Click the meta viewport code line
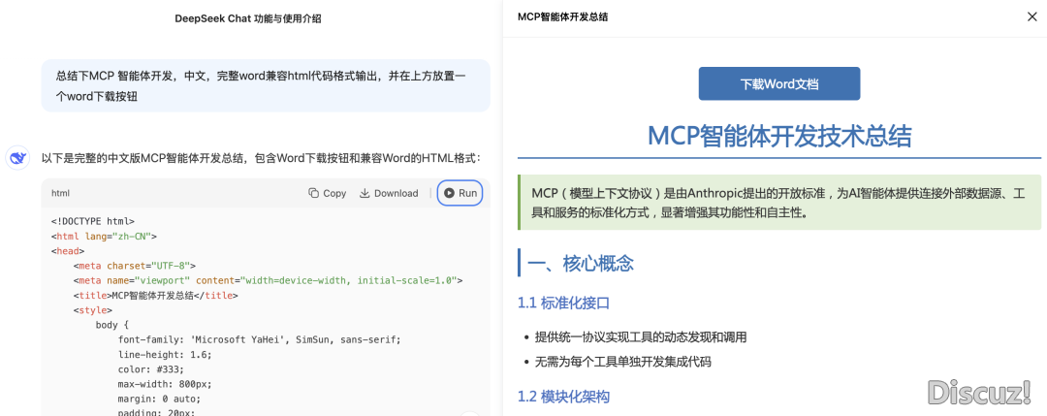Viewport: 1047px width, 416px height. (268, 280)
